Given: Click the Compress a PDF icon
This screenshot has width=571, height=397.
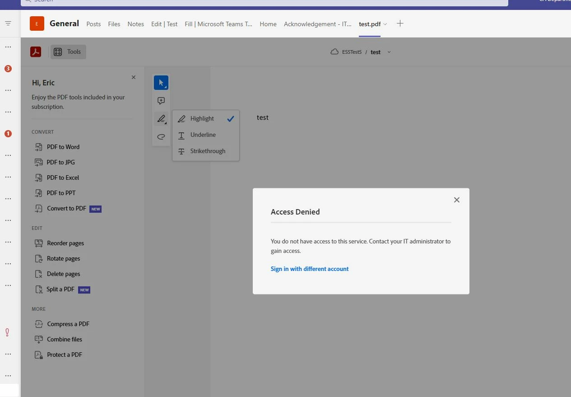Looking at the screenshot, I should point(39,324).
